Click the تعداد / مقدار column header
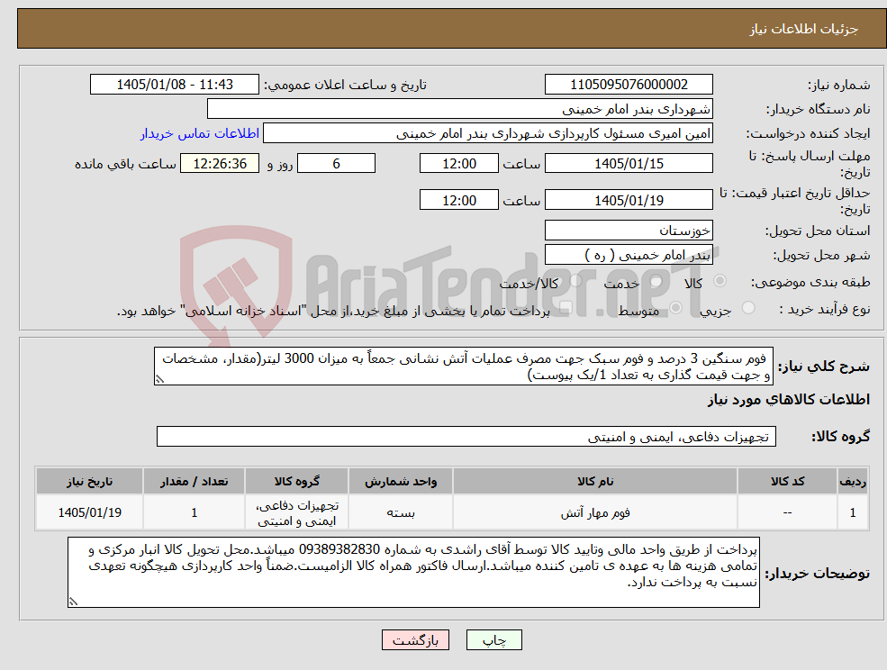Image resolution: width=887 pixels, height=670 pixels. coord(194,482)
